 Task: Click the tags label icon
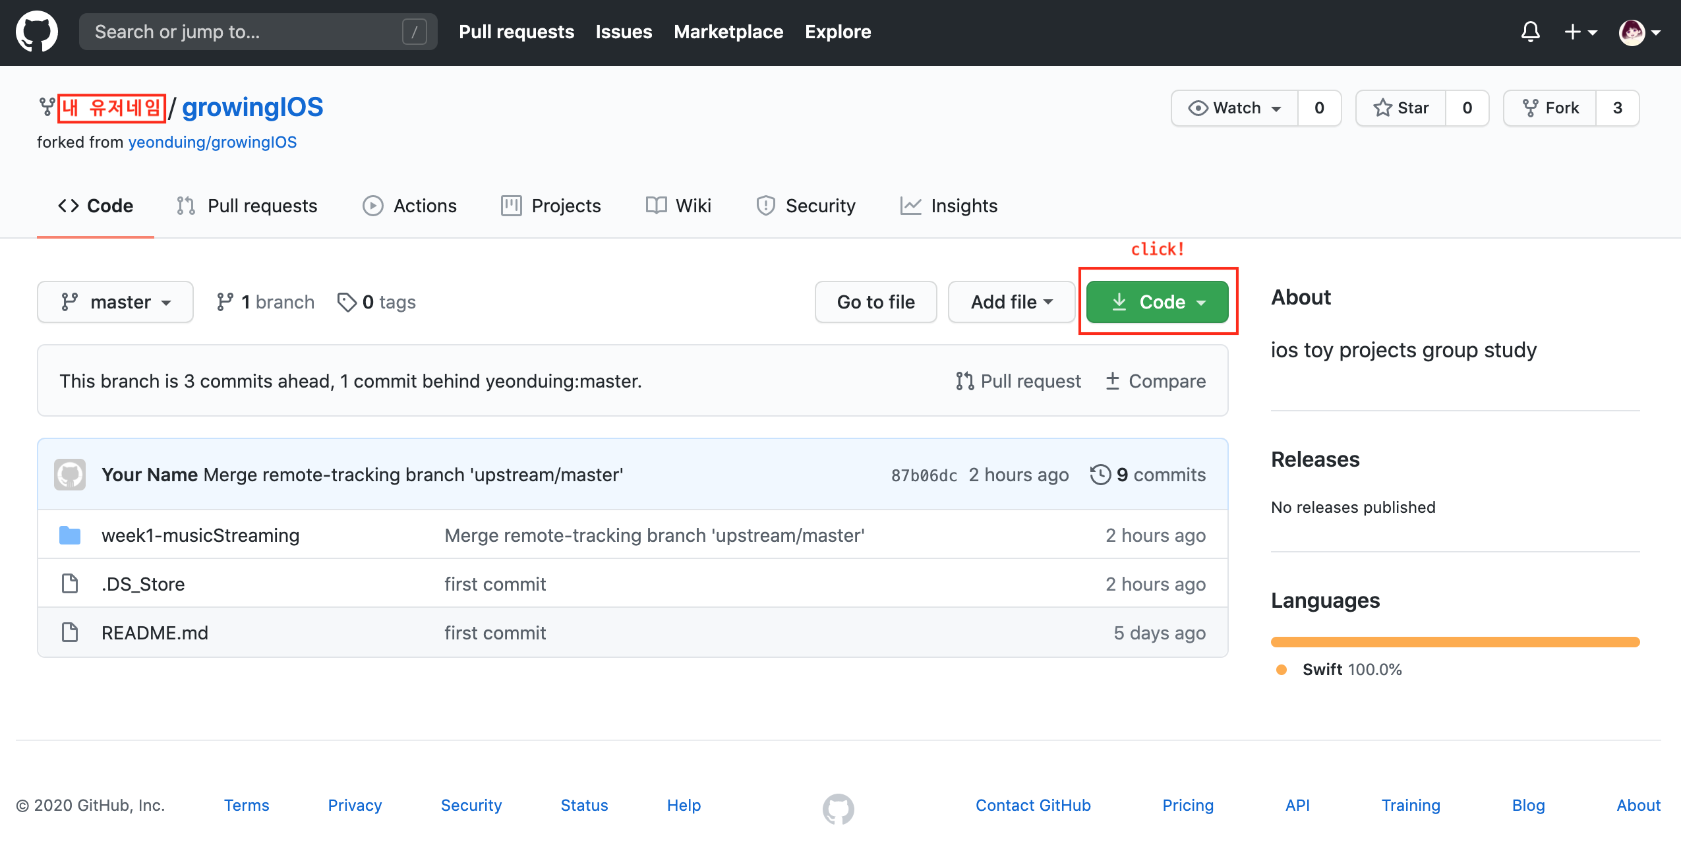point(346,302)
